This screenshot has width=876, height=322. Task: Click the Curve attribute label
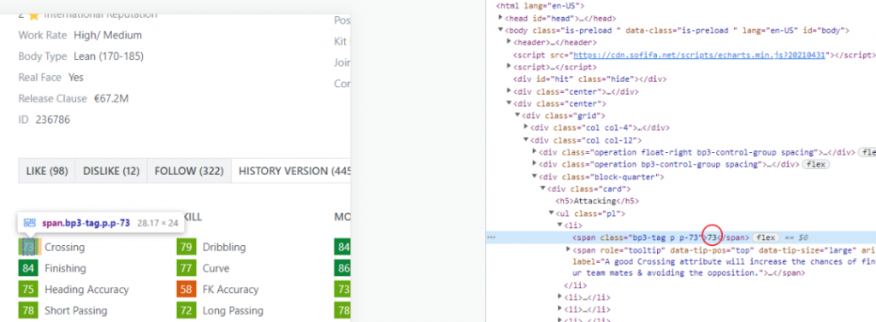(x=216, y=268)
